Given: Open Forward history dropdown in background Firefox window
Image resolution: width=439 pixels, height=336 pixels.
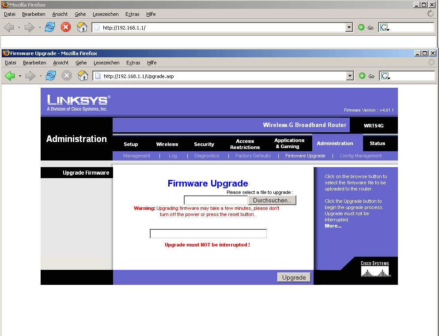Looking at the screenshot, I should [39, 28].
